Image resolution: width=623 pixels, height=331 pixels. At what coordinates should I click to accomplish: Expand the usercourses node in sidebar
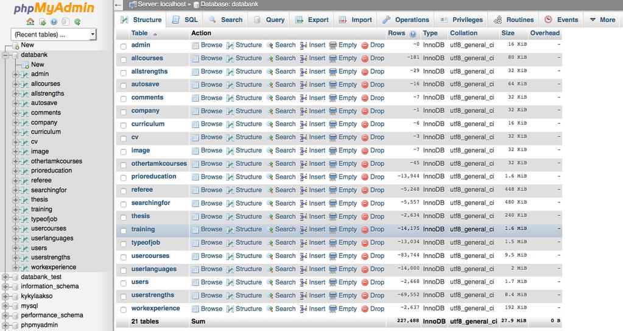[x=15, y=229]
